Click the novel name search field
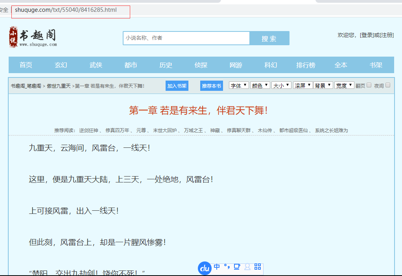The image size is (402, 276). [186, 38]
